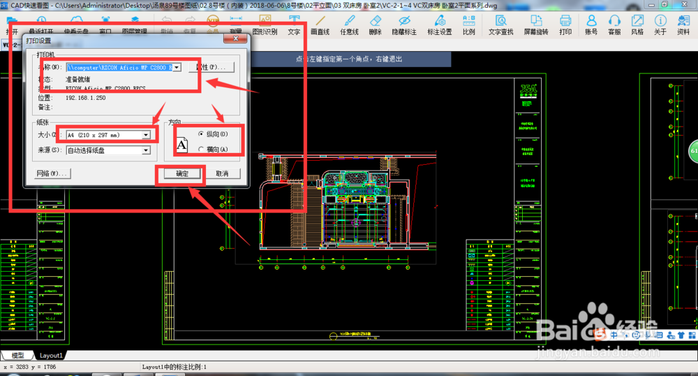The image size is (698, 376).
Task: Click the 打印 print toolbar icon
Action: 565,24
